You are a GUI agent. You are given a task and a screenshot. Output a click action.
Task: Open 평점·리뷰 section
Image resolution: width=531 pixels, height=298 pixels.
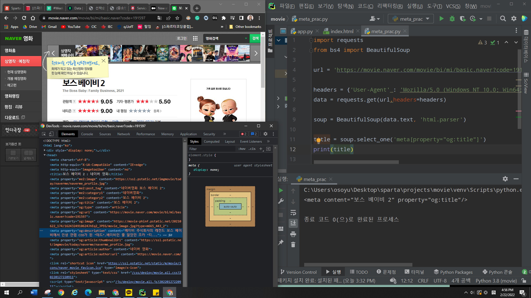14,107
